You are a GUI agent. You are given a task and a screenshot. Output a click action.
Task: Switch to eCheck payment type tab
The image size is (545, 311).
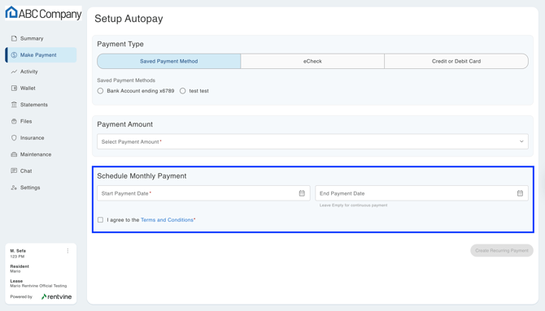pos(312,61)
